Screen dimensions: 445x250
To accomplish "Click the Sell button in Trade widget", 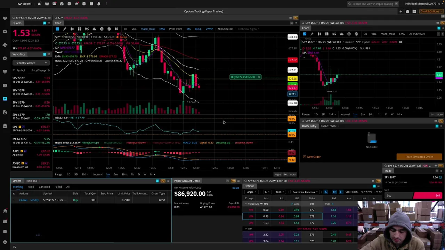I will click(428, 196).
